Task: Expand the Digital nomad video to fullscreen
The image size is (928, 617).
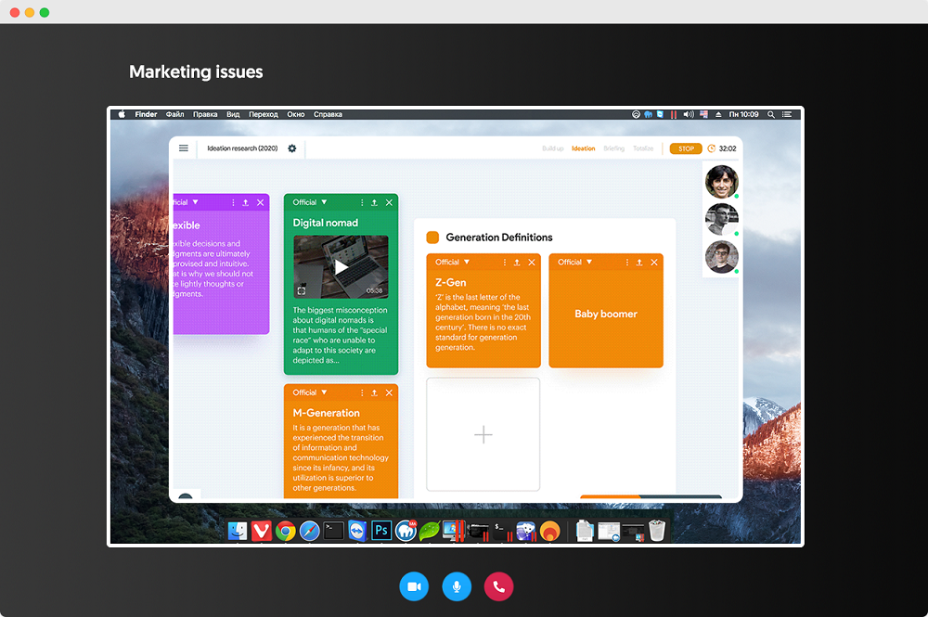Action: (x=302, y=290)
